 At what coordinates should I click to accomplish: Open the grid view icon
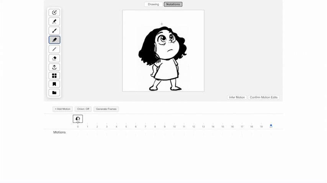[x=54, y=76]
